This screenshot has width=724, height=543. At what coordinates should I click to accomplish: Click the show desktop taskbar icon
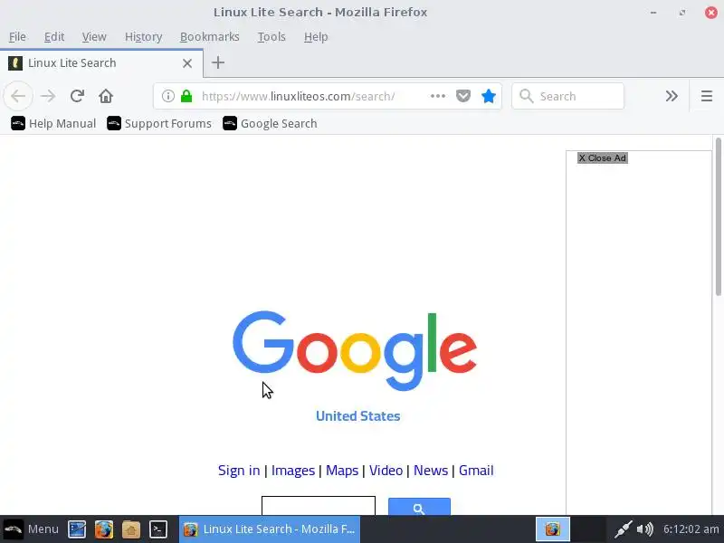[77, 529]
